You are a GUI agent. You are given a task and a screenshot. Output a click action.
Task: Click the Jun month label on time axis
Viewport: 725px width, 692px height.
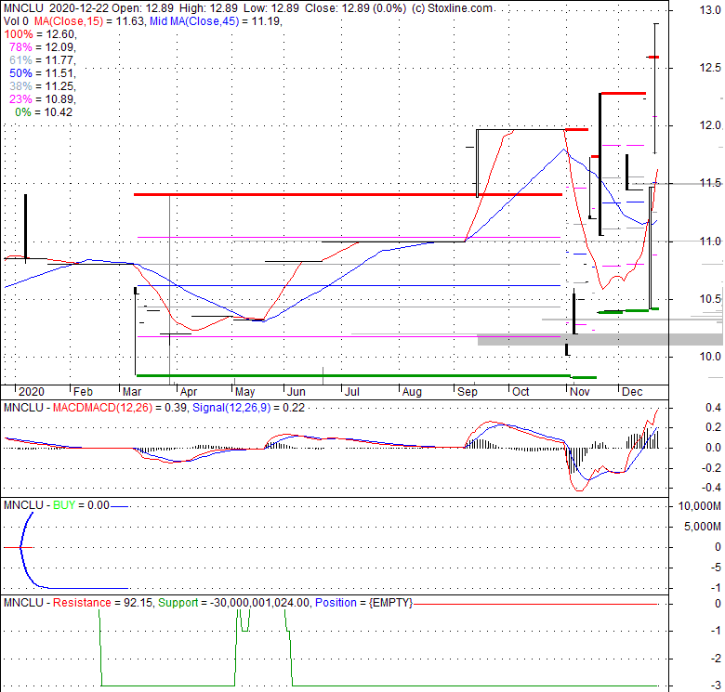(297, 392)
